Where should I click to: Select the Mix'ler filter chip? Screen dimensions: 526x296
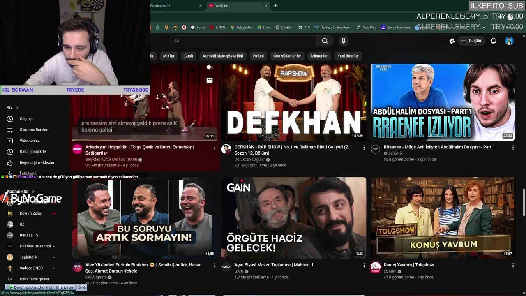[169, 56]
